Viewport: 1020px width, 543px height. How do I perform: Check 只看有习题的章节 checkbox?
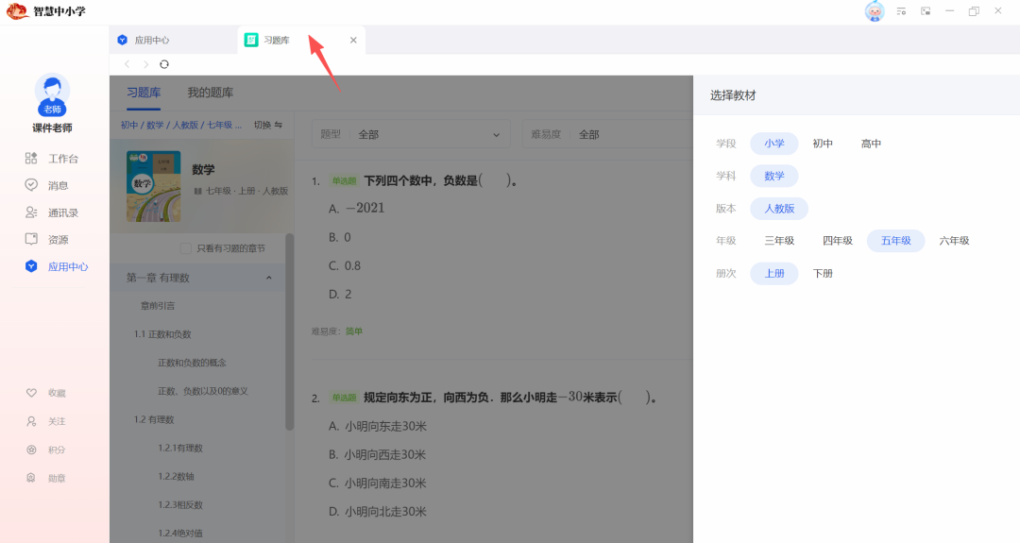pyautogui.click(x=186, y=248)
